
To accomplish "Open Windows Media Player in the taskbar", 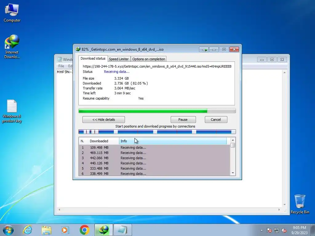I will [x=65, y=230].
